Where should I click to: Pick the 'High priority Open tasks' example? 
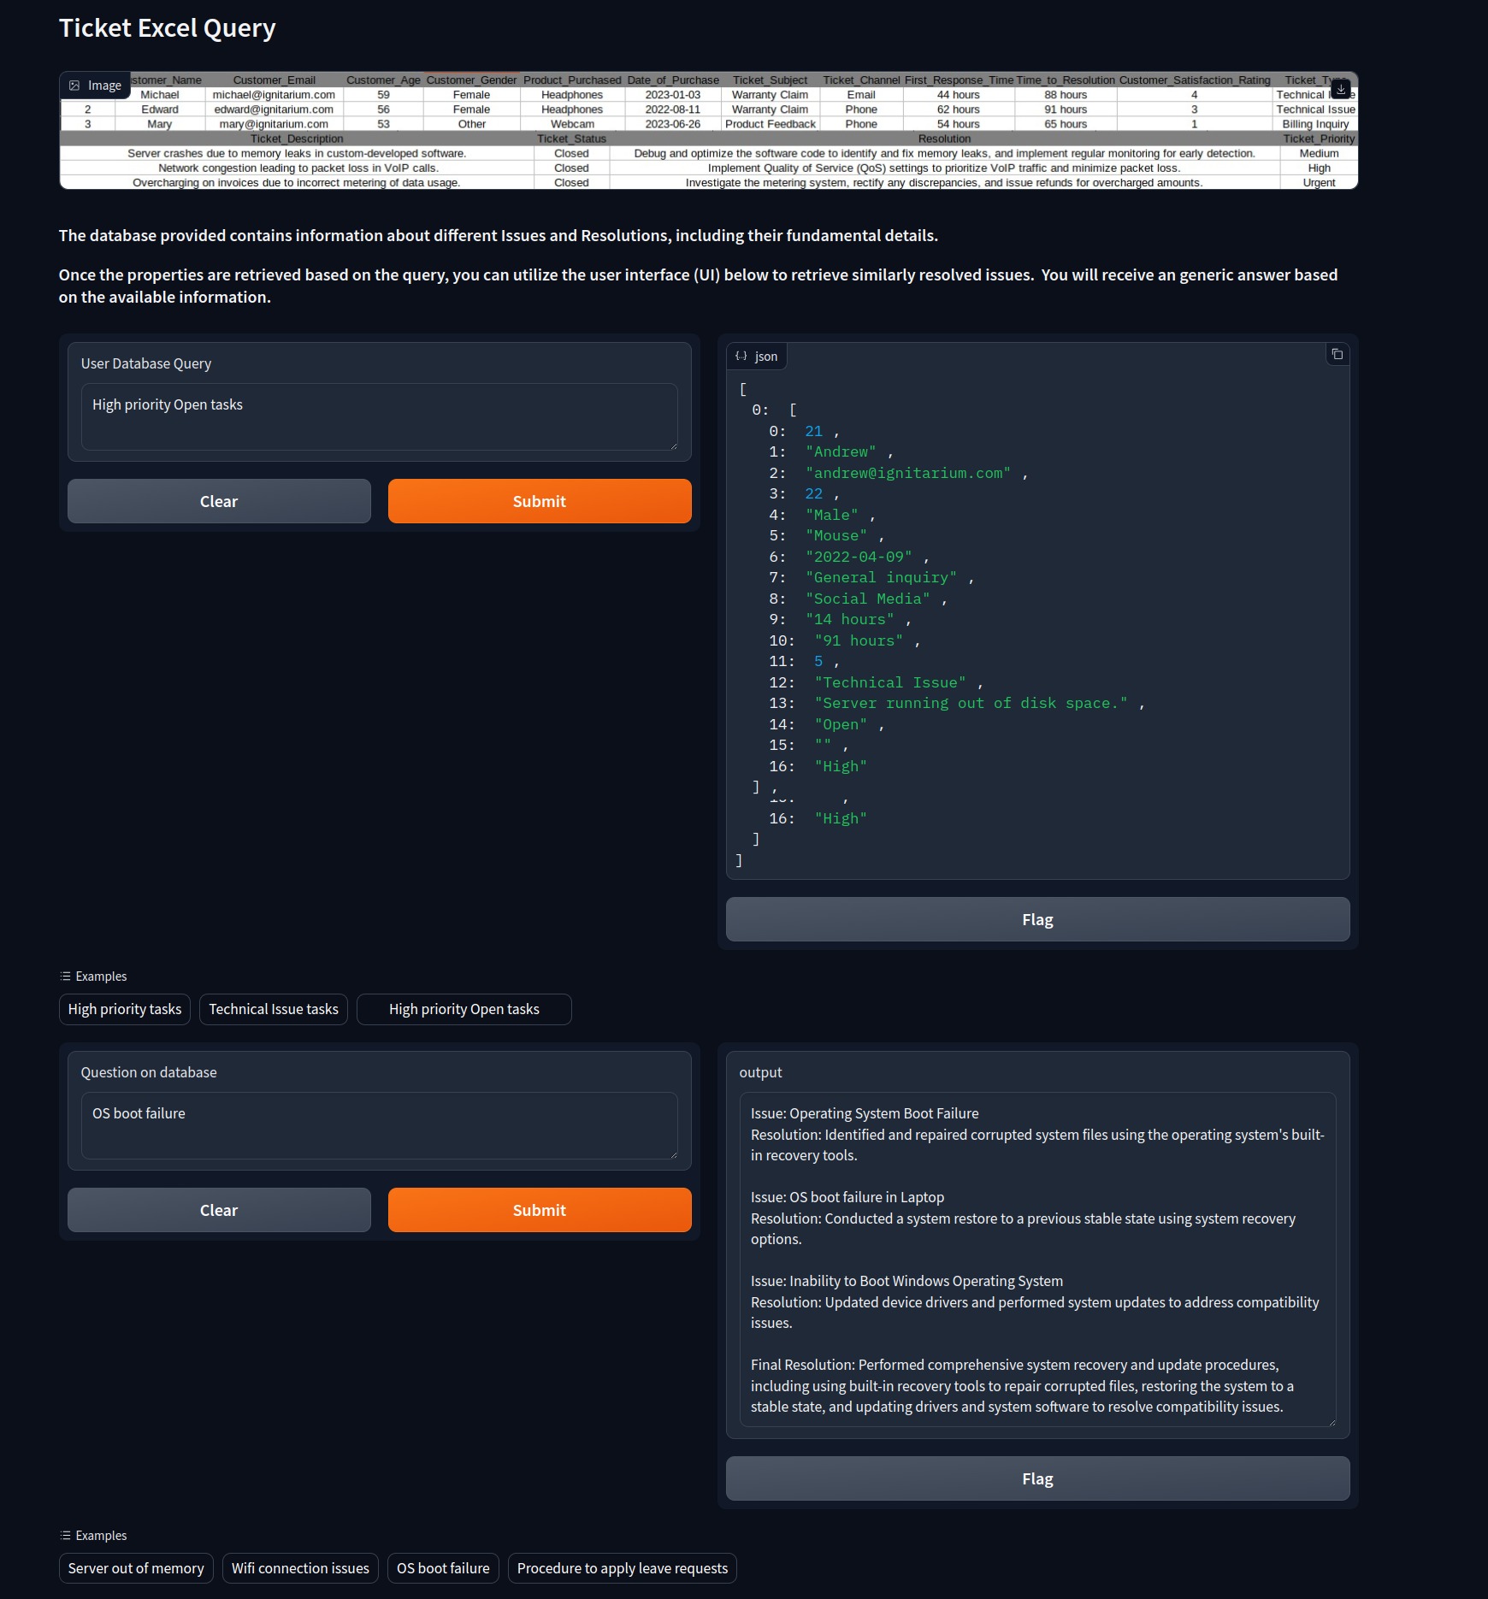[x=464, y=1009]
